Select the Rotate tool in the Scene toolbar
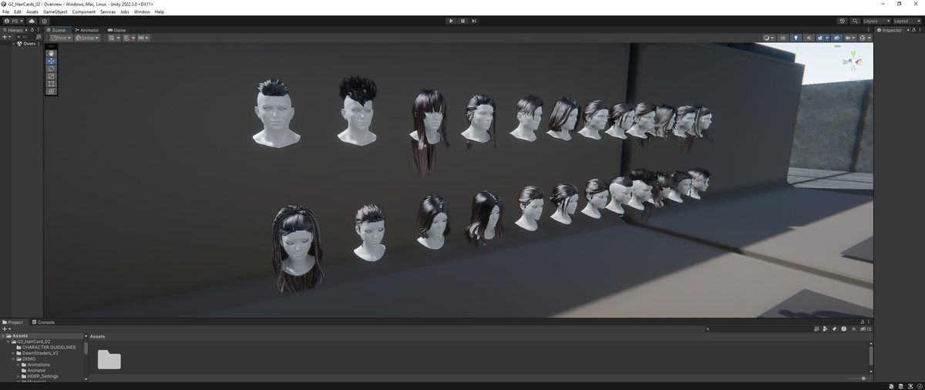Viewport: 925px width, 390px height. 51,69
